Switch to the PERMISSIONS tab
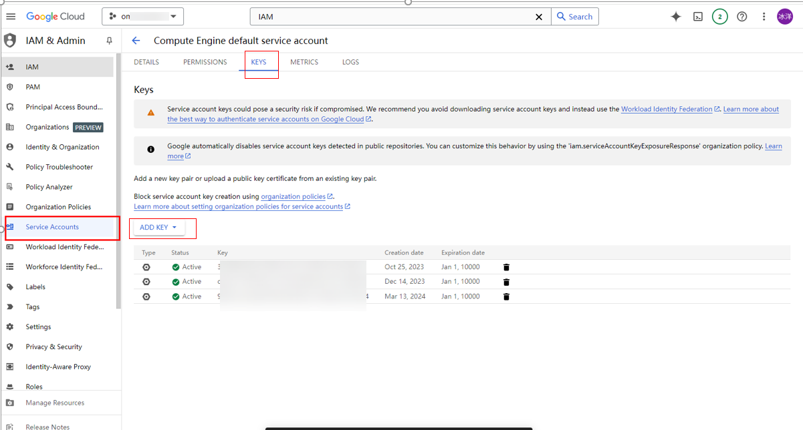The width and height of the screenshot is (803, 430). pos(205,62)
